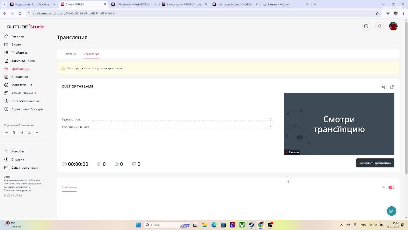Select the Сообщения chat tab
The width and height of the screenshot is (408, 230).
(69, 187)
